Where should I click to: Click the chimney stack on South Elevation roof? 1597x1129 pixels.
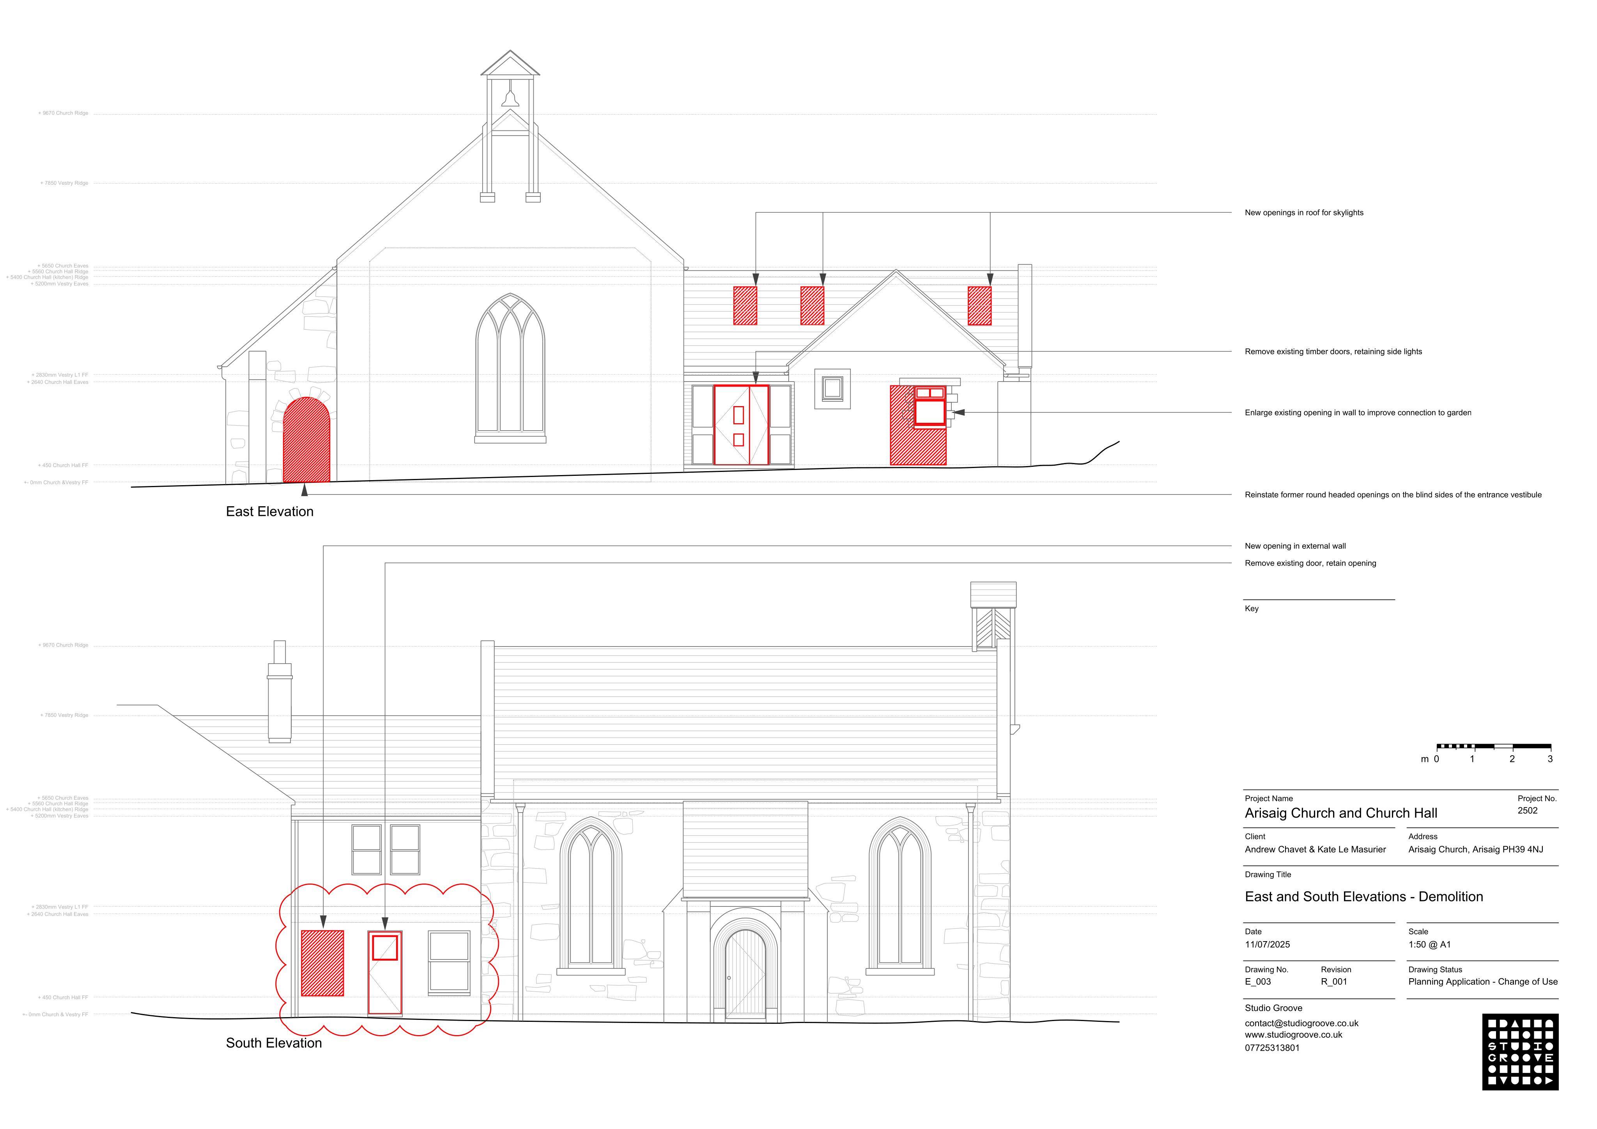tap(280, 692)
